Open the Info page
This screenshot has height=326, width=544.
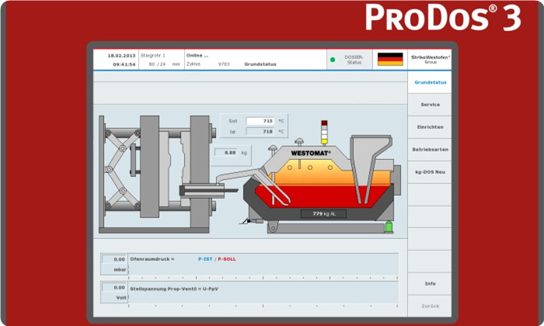(x=430, y=283)
